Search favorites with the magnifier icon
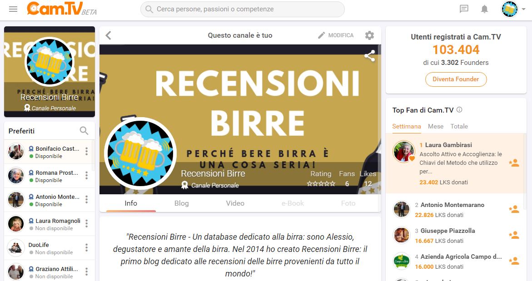This screenshot has height=281, width=532. [84, 130]
